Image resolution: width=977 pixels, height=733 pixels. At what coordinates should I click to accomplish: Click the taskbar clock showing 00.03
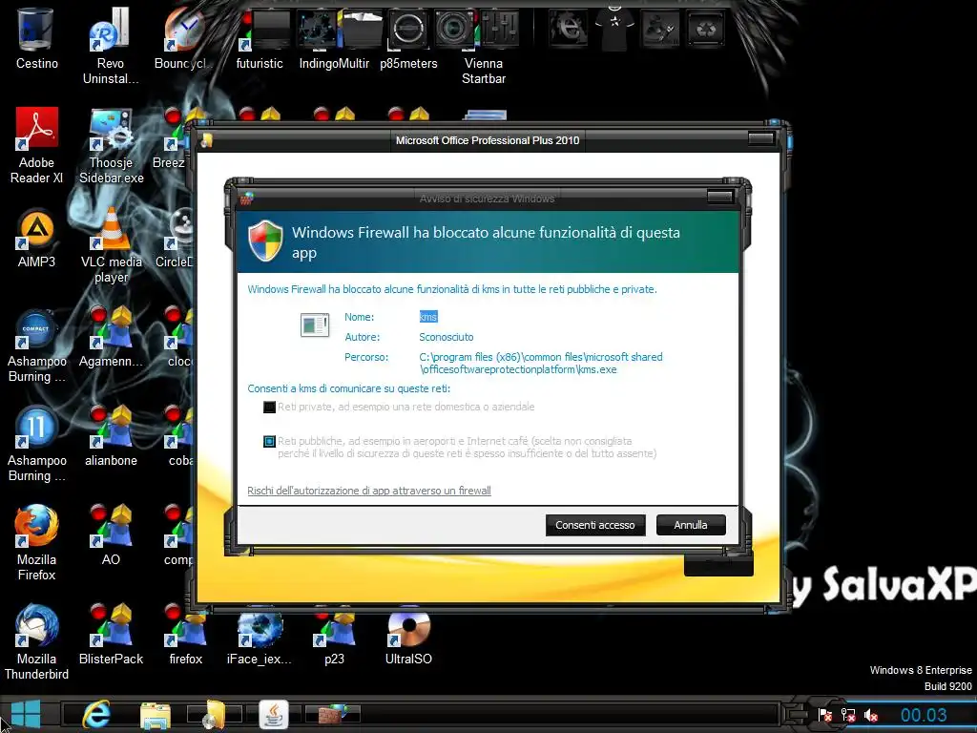coord(924,715)
